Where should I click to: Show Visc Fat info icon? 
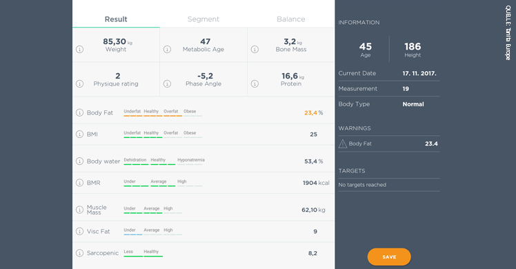tap(79, 232)
